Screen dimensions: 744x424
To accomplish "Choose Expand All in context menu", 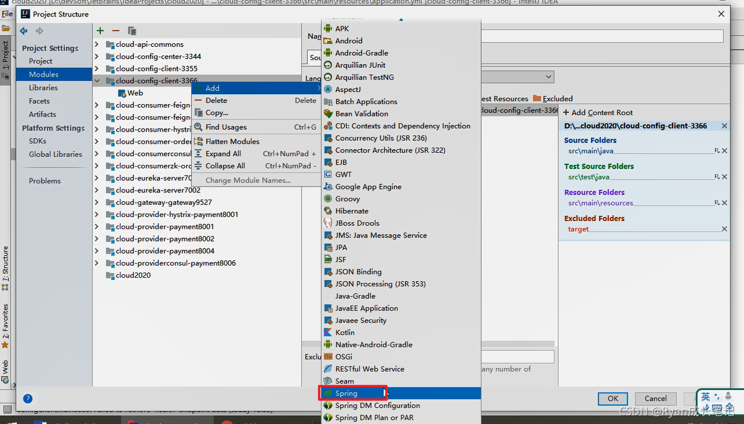I will (x=257, y=154).
